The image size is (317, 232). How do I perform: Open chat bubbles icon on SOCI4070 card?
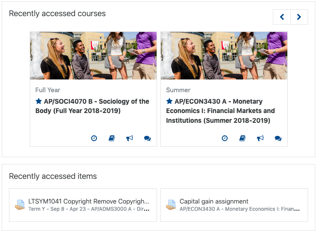point(147,139)
